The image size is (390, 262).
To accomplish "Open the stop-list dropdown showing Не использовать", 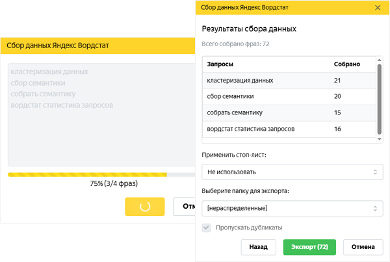I will coord(290,172).
